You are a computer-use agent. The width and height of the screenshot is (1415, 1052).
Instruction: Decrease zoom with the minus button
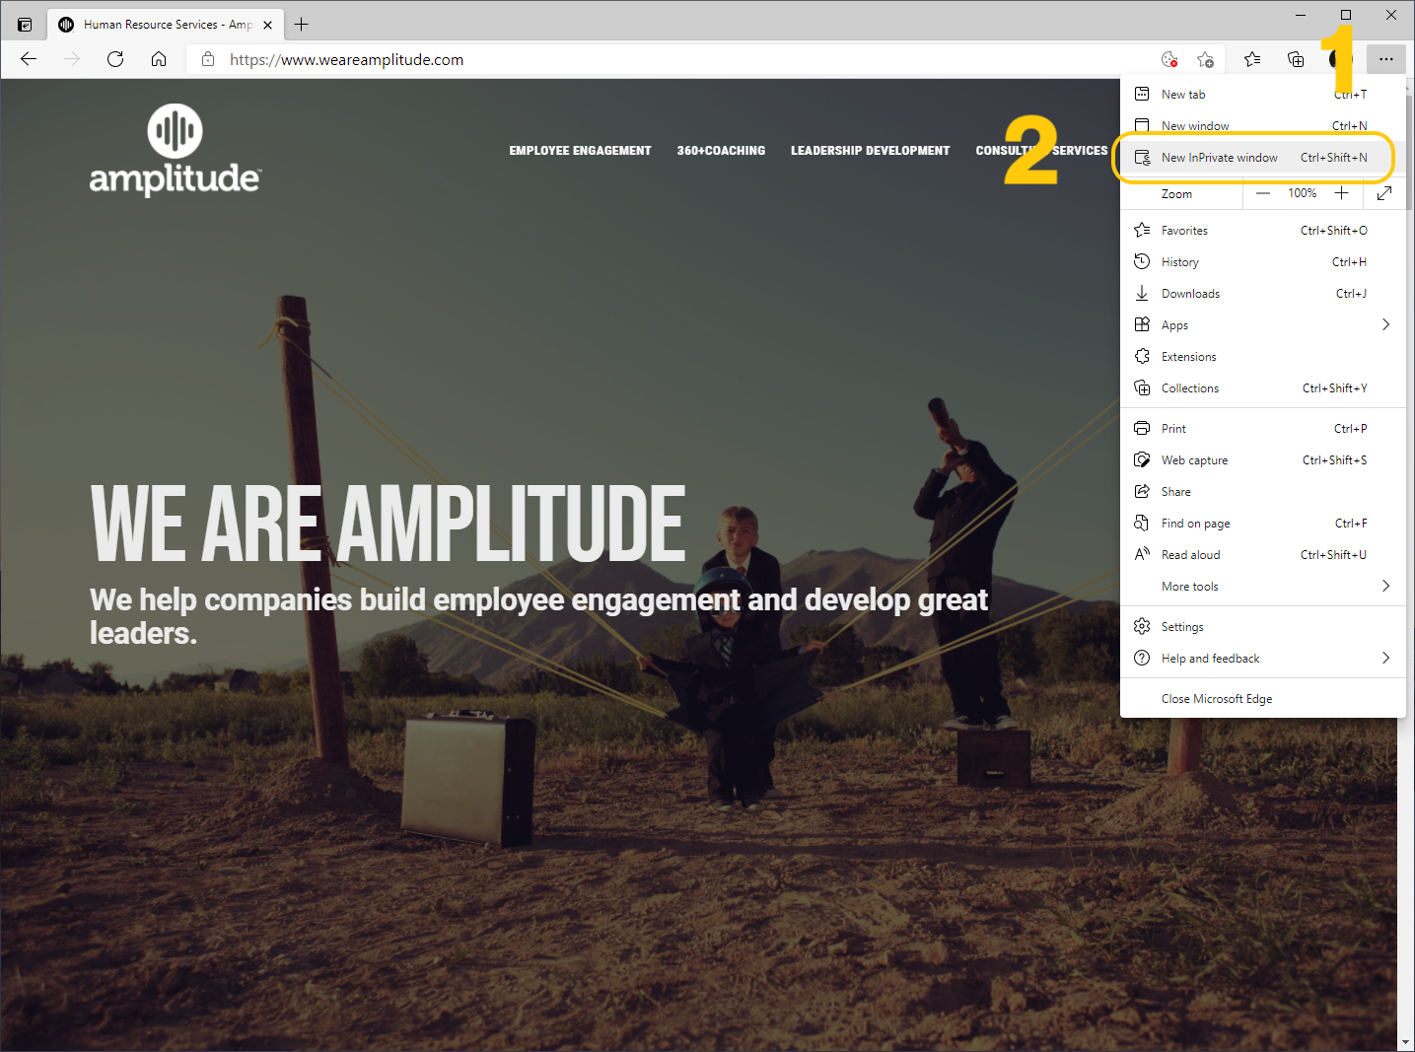[1263, 193]
